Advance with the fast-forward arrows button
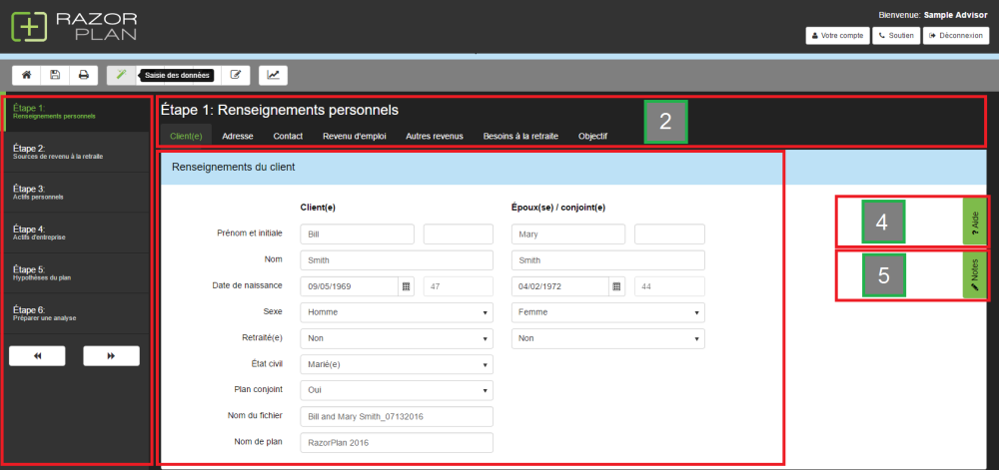 coord(112,356)
